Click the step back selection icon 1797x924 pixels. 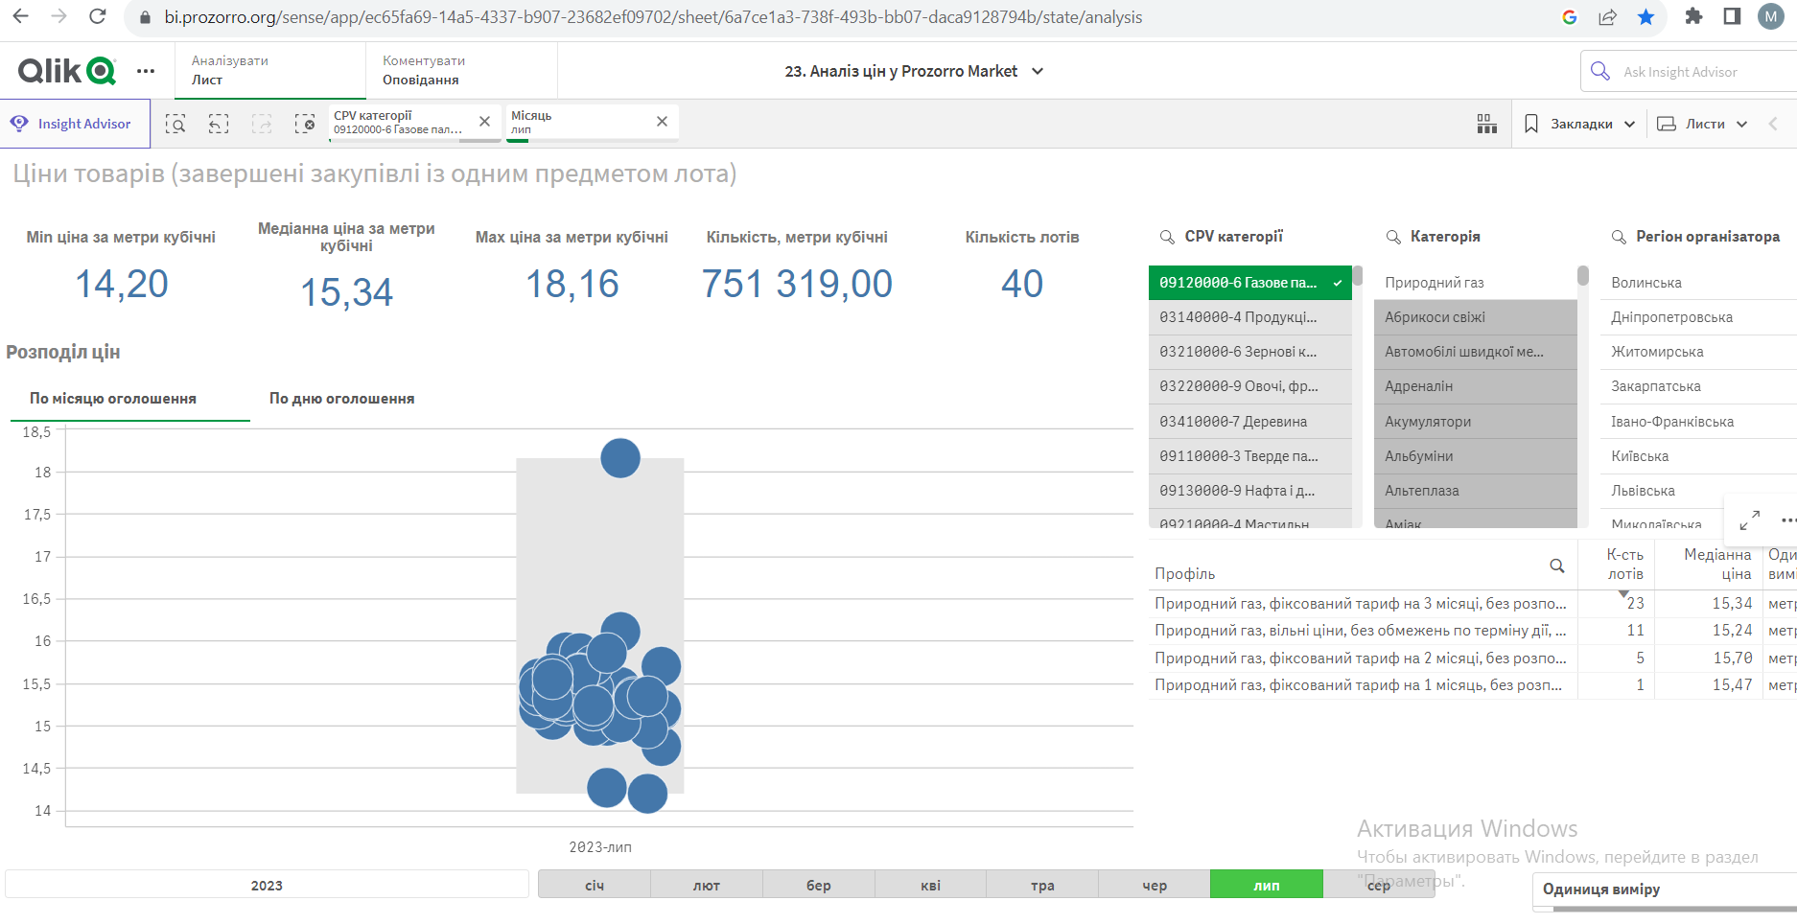tap(219, 124)
